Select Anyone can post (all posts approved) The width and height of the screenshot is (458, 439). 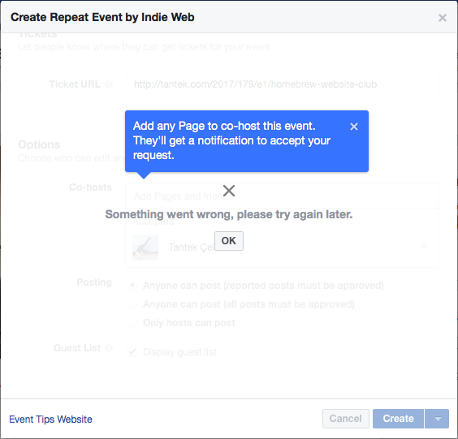coord(132,303)
